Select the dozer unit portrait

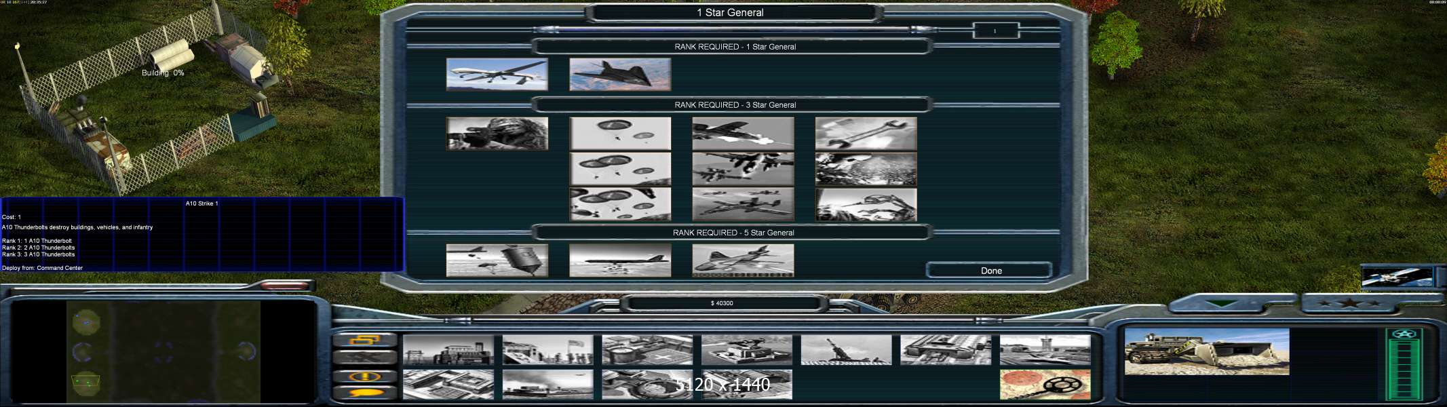pyautogui.click(x=1206, y=351)
